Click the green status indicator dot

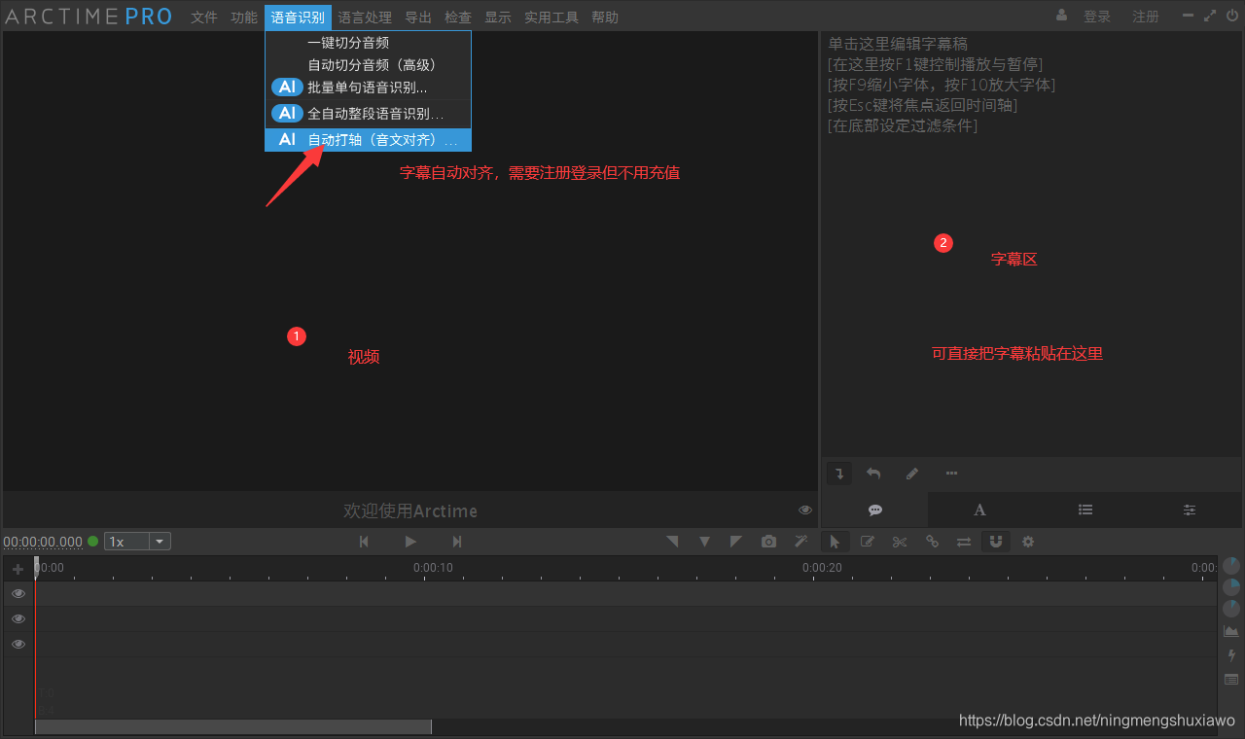[93, 542]
